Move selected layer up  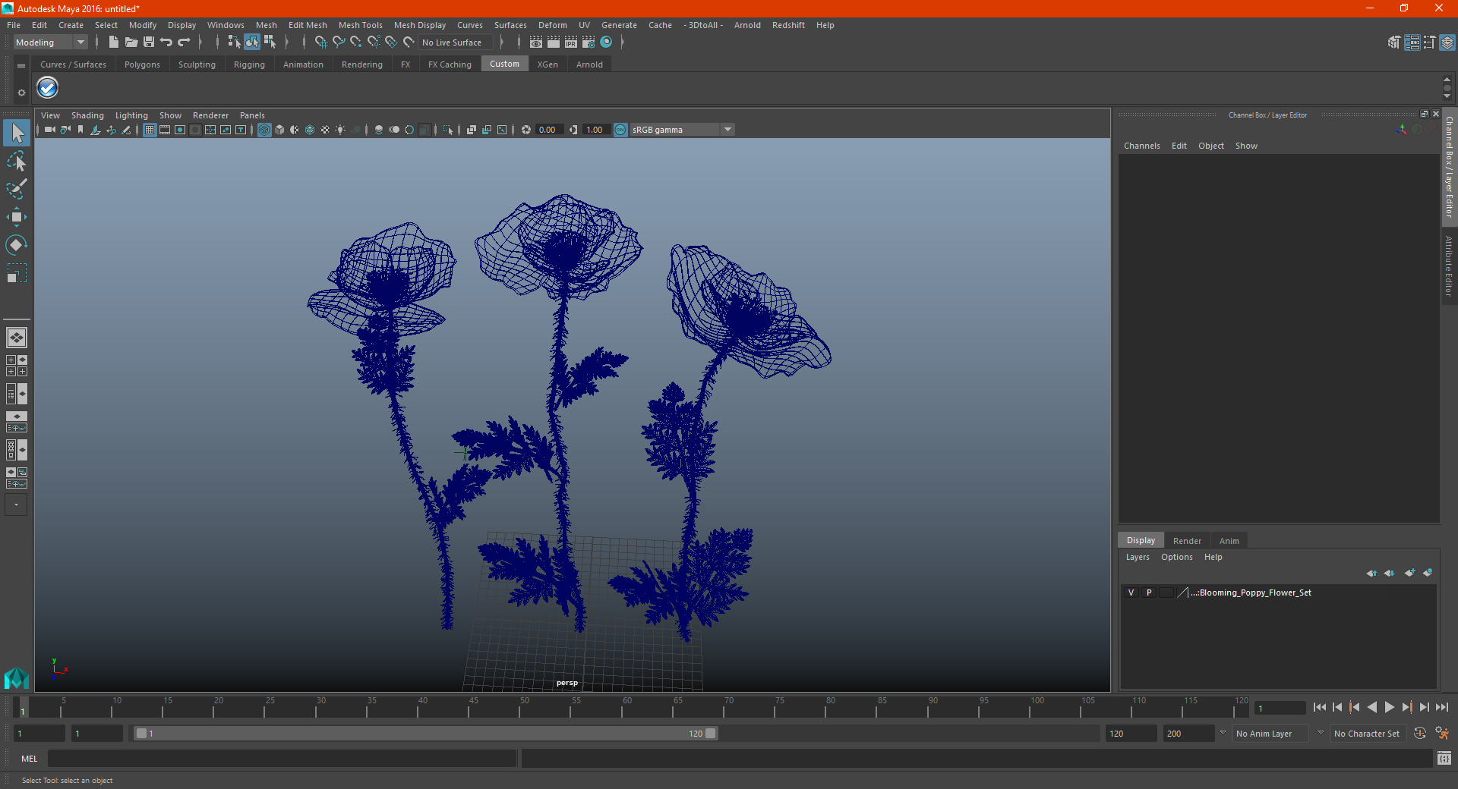pos(1371,573)
